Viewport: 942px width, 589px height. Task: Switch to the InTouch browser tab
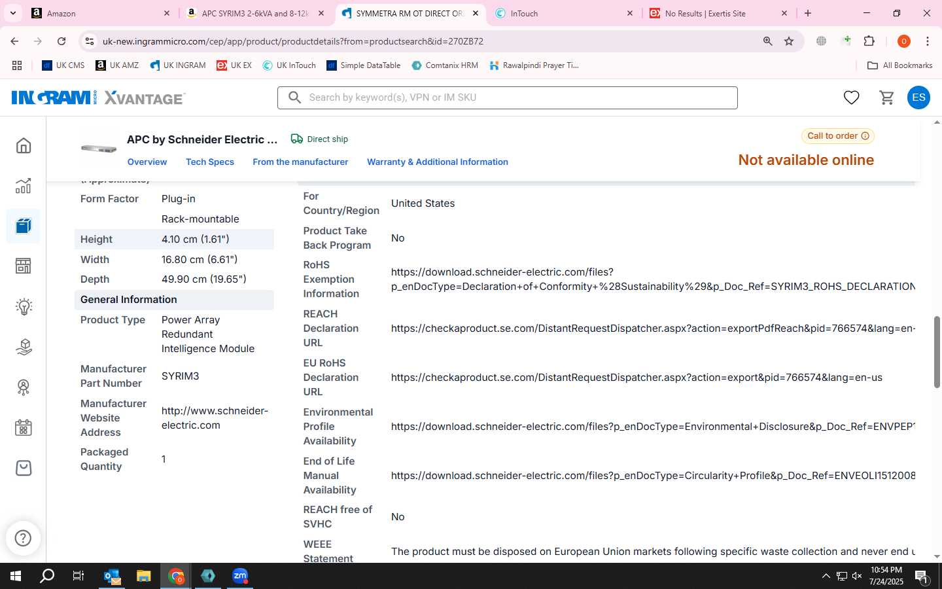[x=563, y=13]
